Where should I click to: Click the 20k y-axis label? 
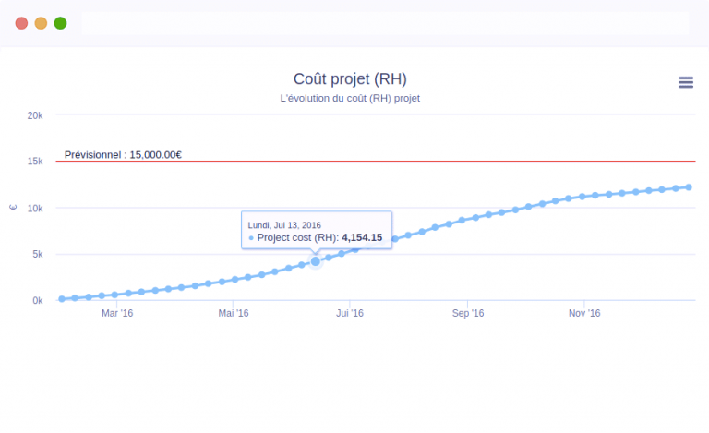pos(35,115)
